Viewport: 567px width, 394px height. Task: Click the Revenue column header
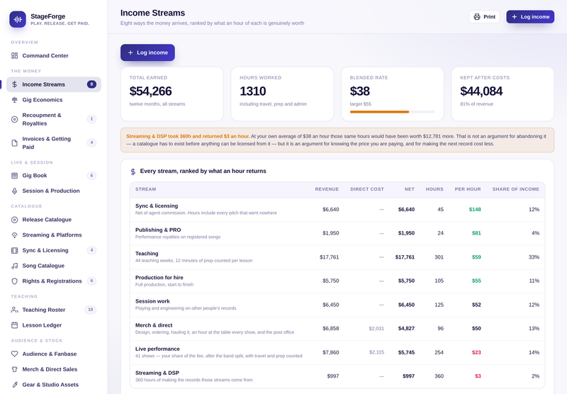[x=327, y=189]
